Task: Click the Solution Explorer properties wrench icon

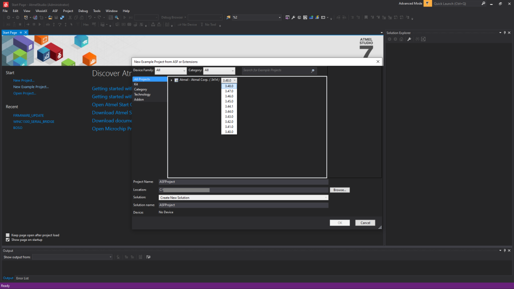Action: pos(409,39)
